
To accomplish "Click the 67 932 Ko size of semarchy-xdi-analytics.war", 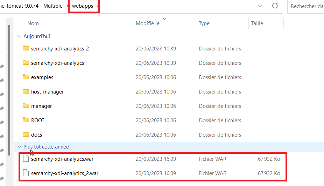I will pyautogui.click(x=269, y=159).
